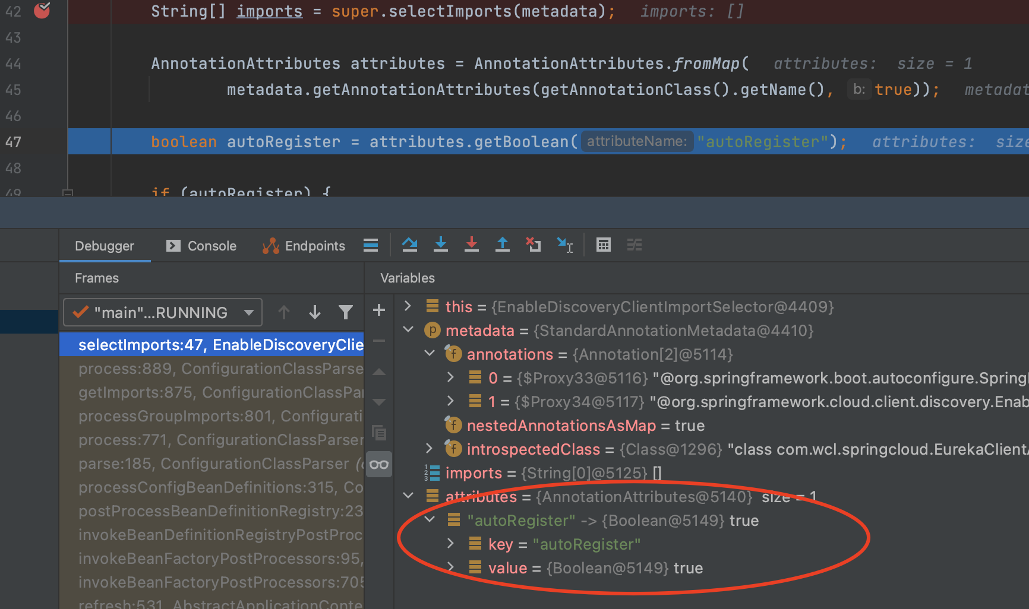Select the getImports:875 stack frame
Viewport: 1029px width, 609px height.
pos(212,392)
